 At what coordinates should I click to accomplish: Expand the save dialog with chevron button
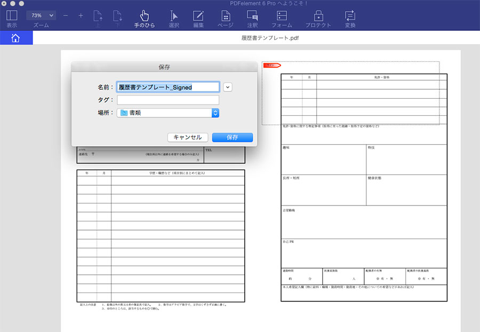click(x=227, y=88)
